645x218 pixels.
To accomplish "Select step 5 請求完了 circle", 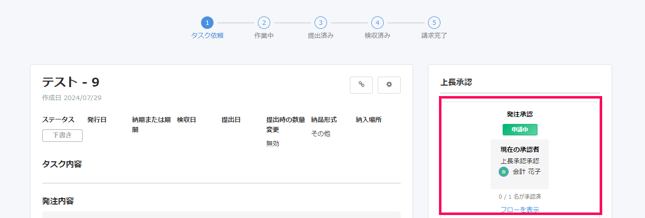I will (434, 22).
